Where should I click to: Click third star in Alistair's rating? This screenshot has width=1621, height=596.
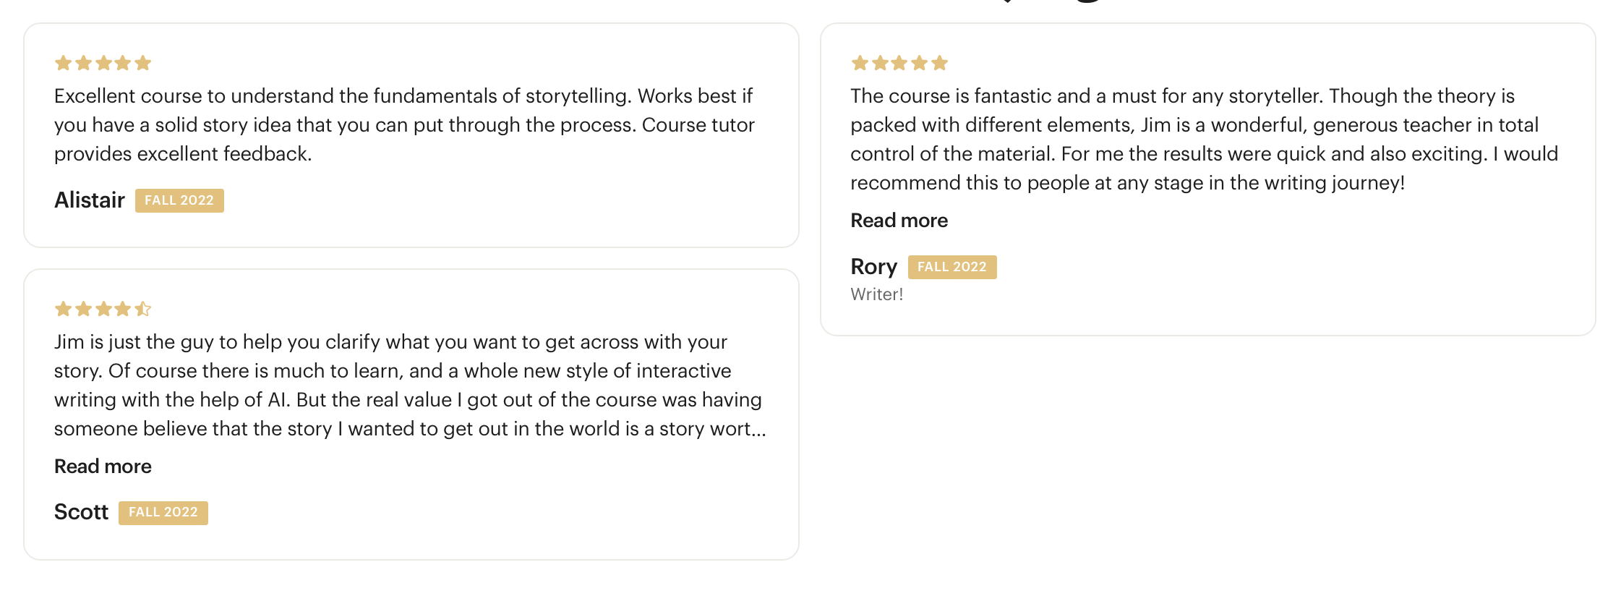pyautogui.click(x=103, y=63)
